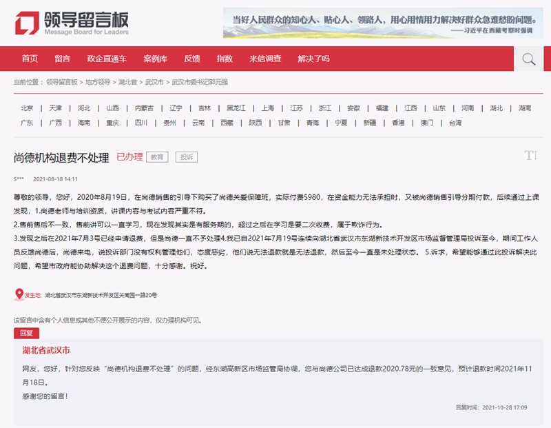Click the font size T icon
The image size is (551, 428).
[x=530, y=156]
